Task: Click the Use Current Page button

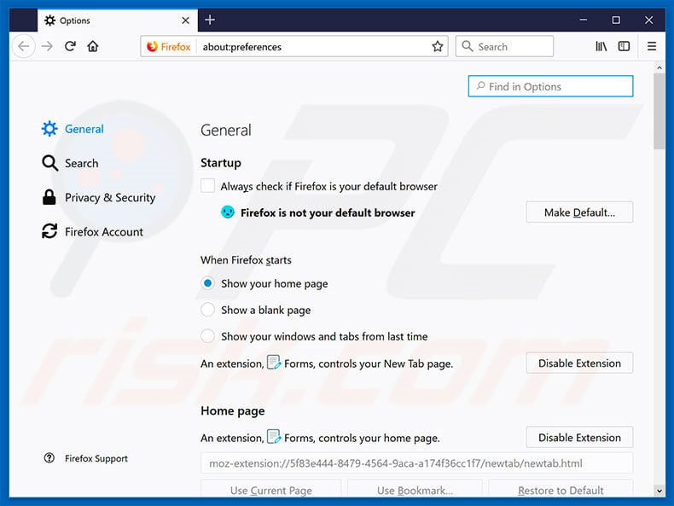Action: click(270, 490)
